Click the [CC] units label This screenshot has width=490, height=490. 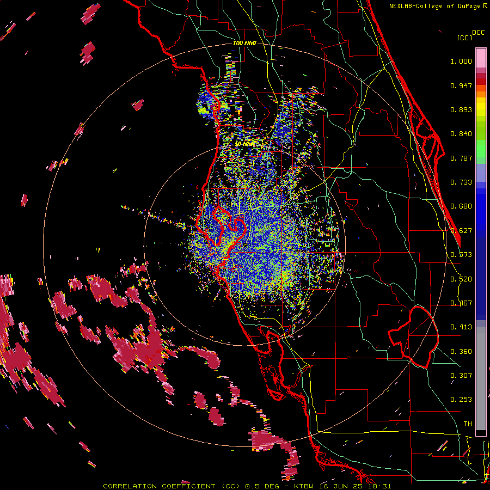point(464,38)
